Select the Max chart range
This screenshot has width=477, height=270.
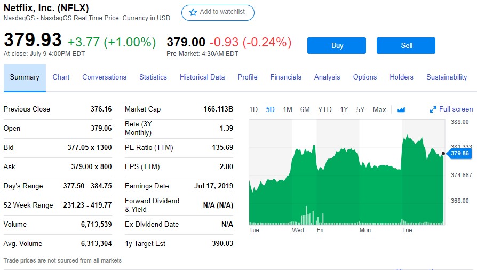379,109
